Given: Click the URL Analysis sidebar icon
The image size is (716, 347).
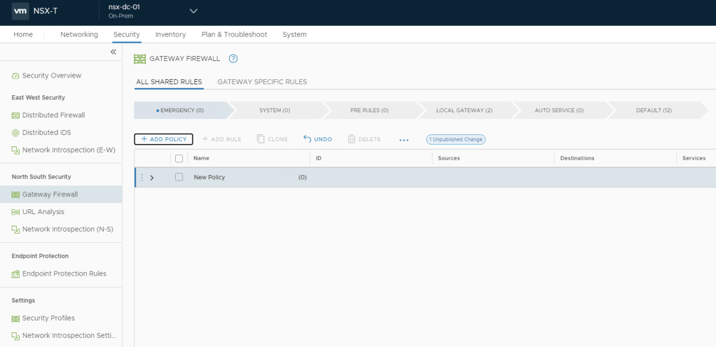Looking at the screenshot, I should click(15, 212).
